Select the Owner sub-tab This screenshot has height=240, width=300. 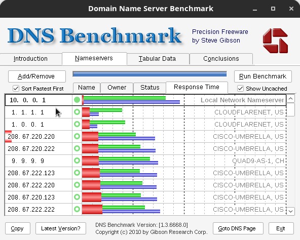[117, 88]
